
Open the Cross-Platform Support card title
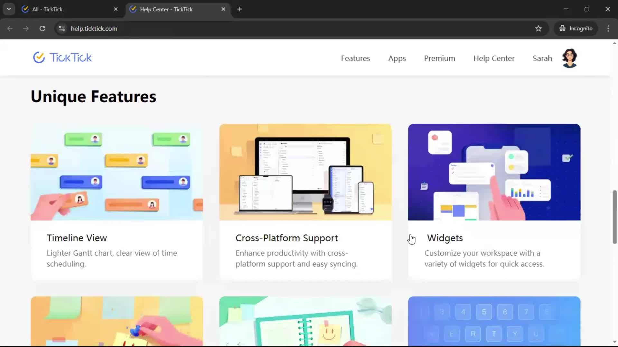tap(286, 238)
